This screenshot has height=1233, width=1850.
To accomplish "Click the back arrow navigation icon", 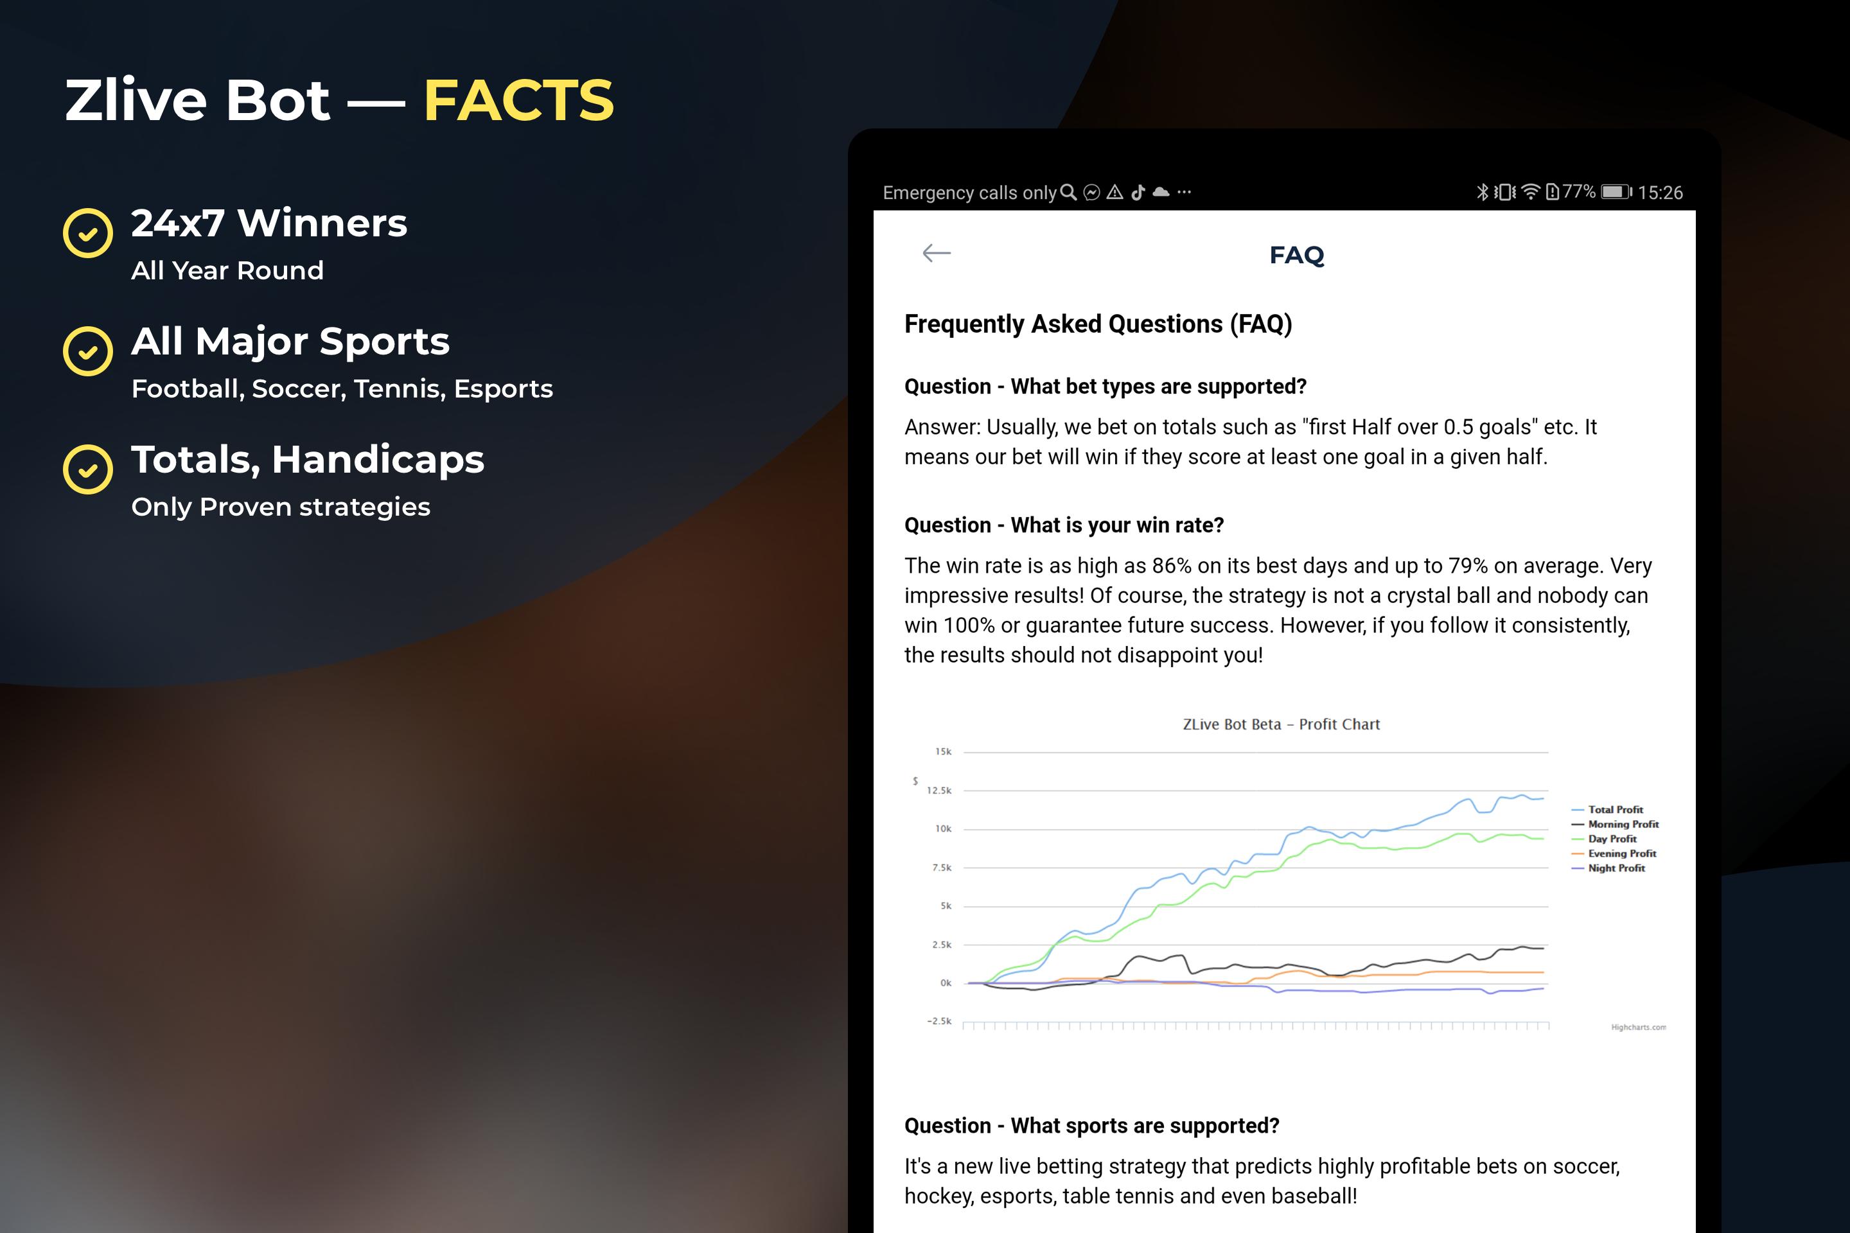I will pyautogui.click(x=936, y=252).
